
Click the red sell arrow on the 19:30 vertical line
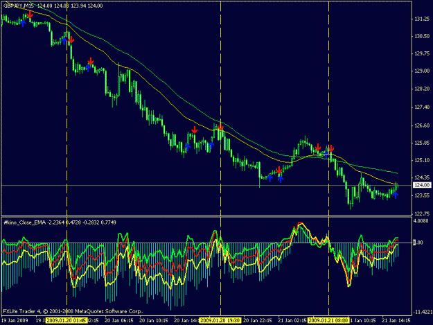[220, 127]
